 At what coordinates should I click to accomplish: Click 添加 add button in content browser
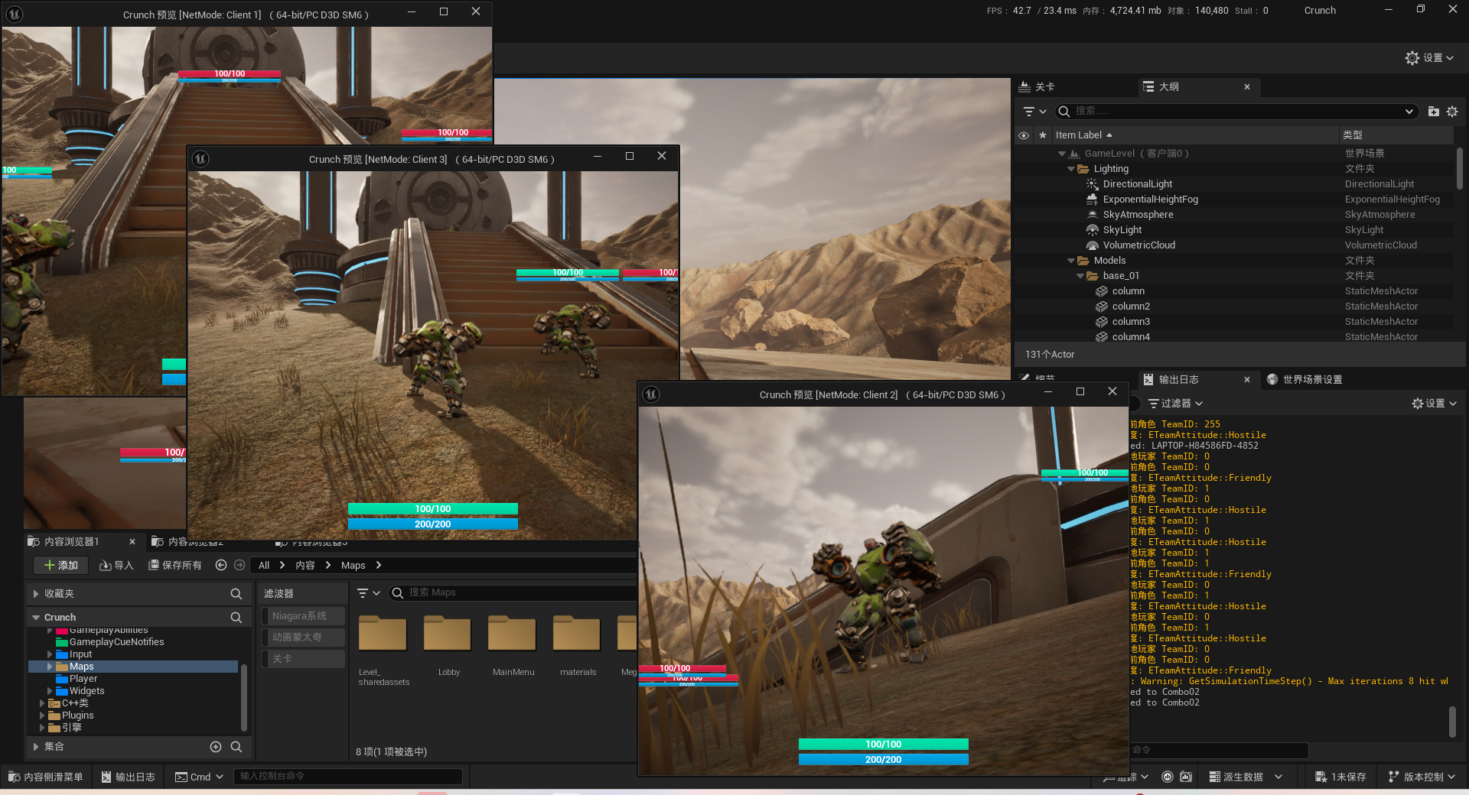tap(61, 566)
